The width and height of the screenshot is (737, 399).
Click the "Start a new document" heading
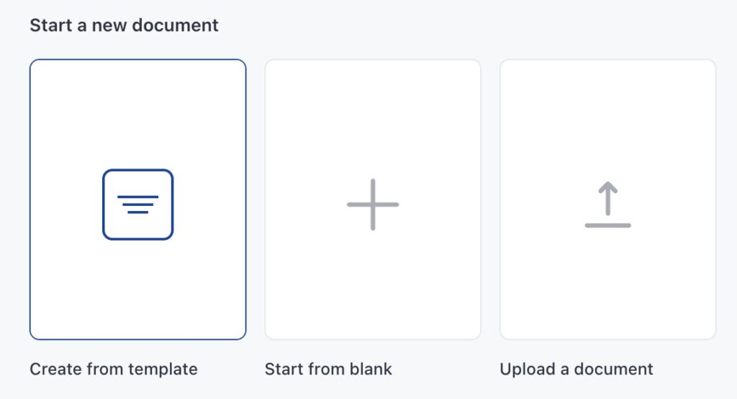tap(124, 26)
